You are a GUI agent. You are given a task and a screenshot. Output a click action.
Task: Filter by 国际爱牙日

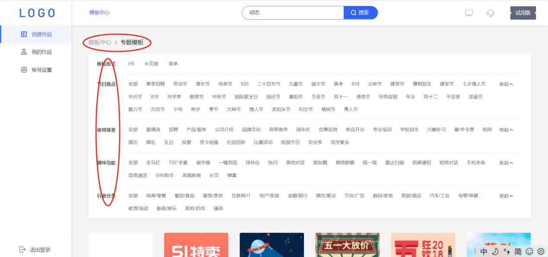point(246,97)
